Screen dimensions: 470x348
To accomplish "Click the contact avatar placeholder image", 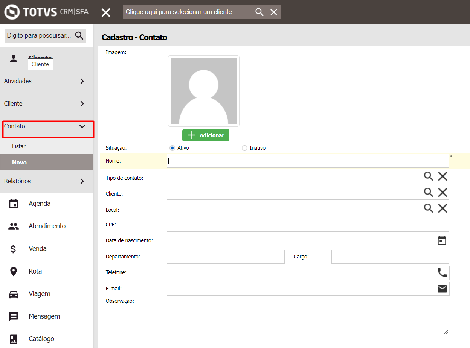I will click(x=203, y=91).
